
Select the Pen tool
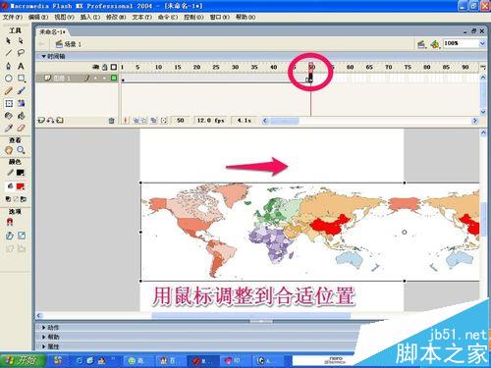click(9, 66)
